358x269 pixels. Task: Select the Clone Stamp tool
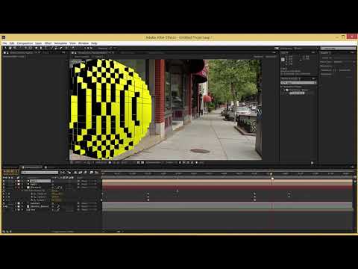tap(56, 48)
